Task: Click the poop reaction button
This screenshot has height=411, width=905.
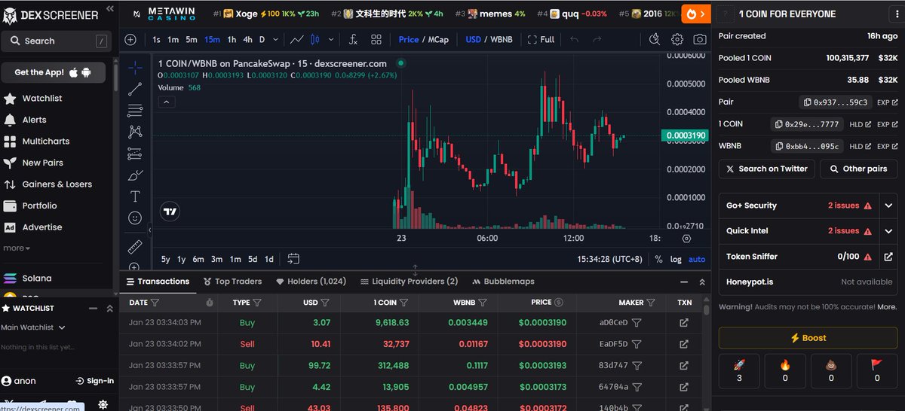Action: click(x=831, y=371)
